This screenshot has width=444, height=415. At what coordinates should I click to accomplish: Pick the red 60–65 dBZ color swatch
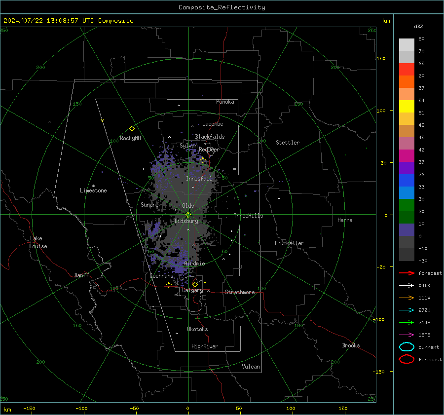pos(407,70)
